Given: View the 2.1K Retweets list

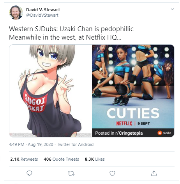Looking at the screenshot, I should pos(24,159).
